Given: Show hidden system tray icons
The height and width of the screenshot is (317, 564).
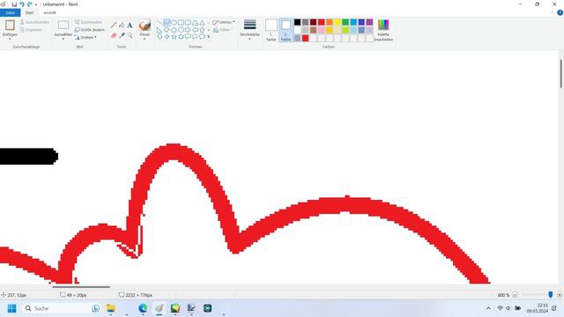Looking at the screenshot, I should click(x=488, y=308).
